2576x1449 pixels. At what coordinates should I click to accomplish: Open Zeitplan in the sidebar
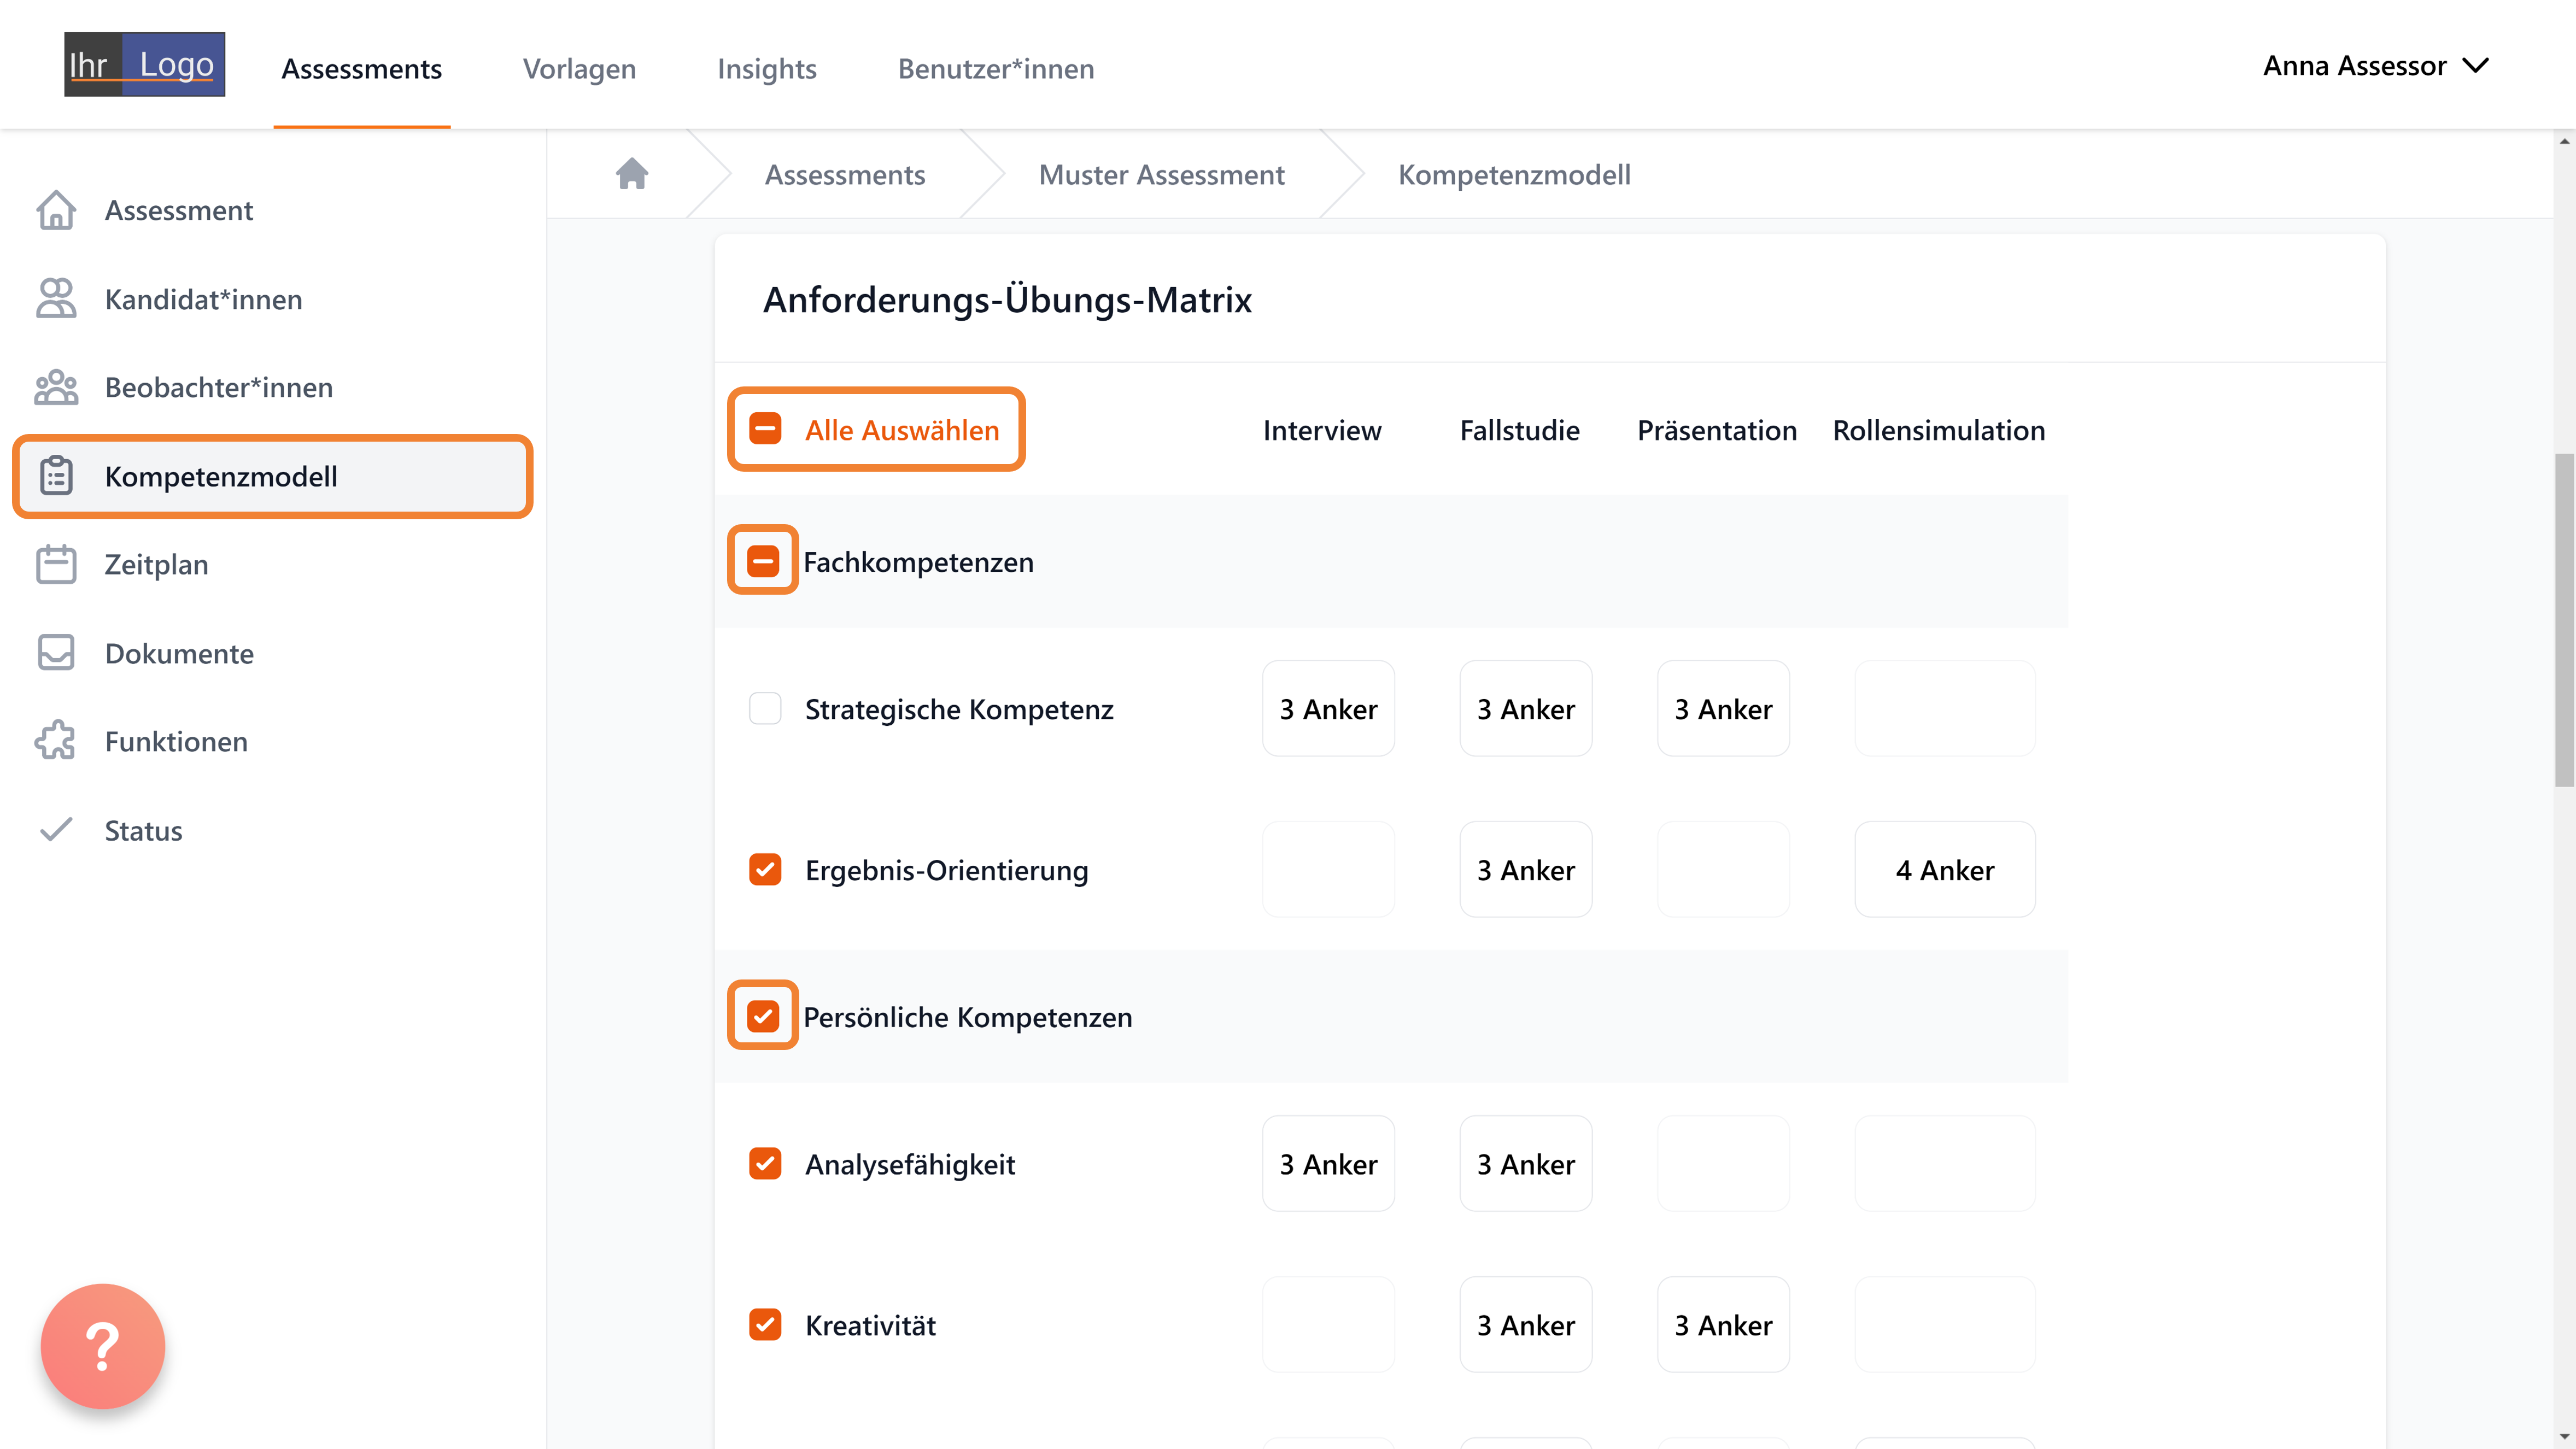tap(272, 564)
